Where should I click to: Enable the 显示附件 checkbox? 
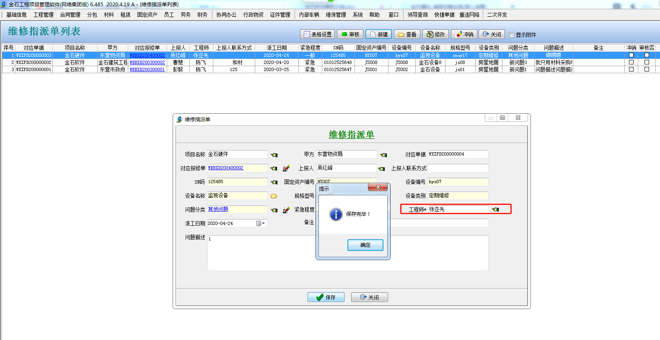(511, 35)
